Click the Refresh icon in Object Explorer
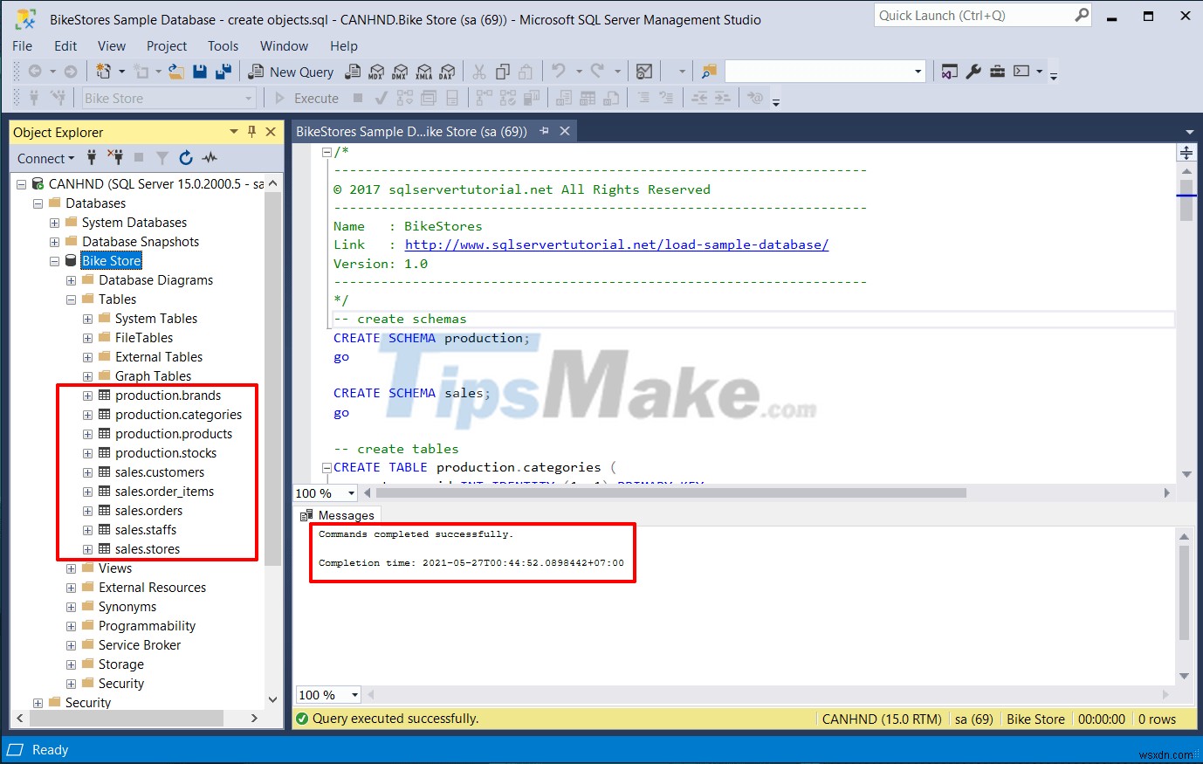 point(186,158)
